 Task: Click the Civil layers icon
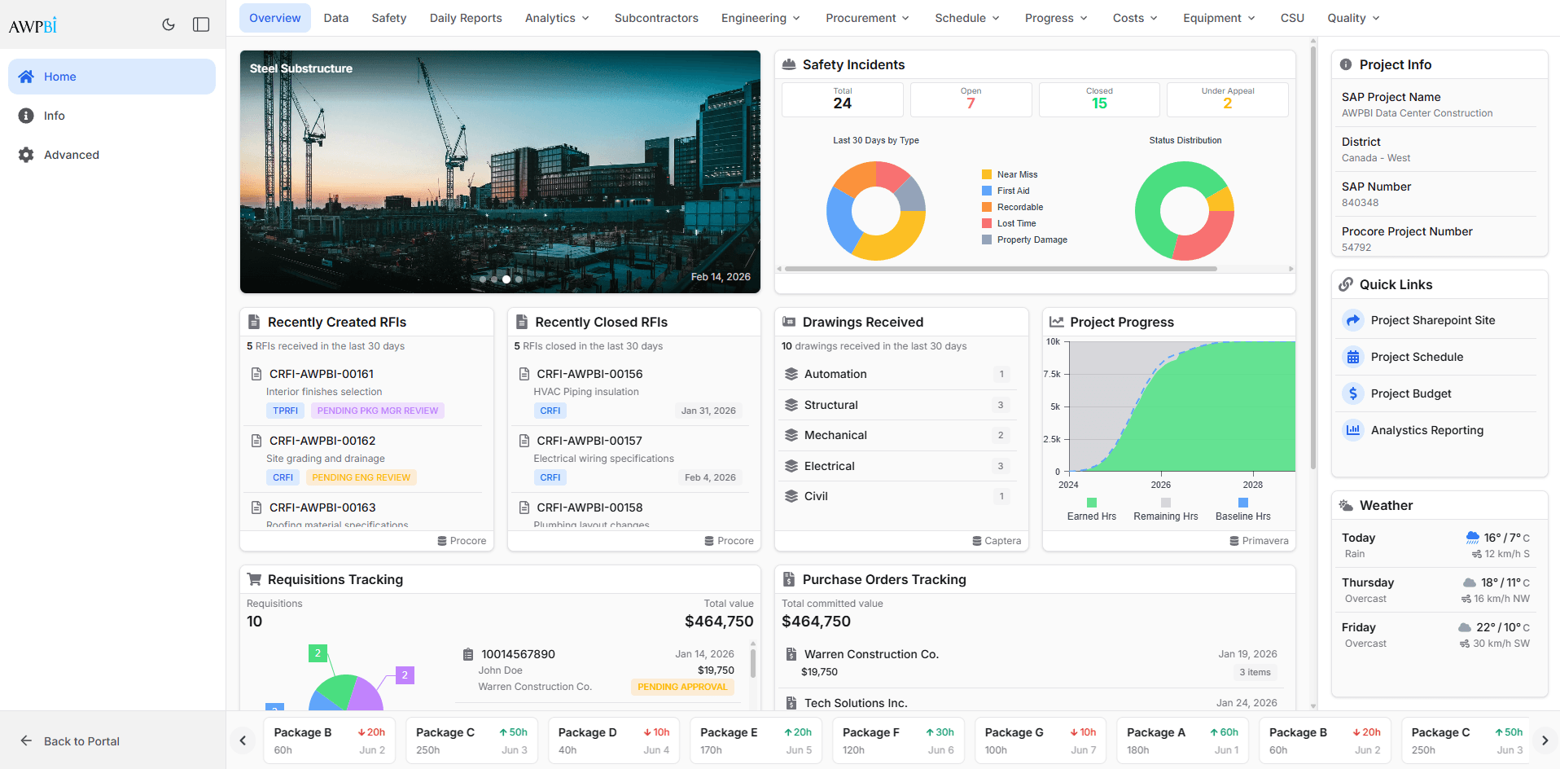[791, 496]
